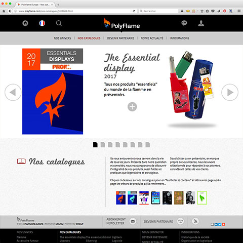This screenshot has width=243, height=243.
Task: Open the French flag language selector
Action: [x=42, y=23]
